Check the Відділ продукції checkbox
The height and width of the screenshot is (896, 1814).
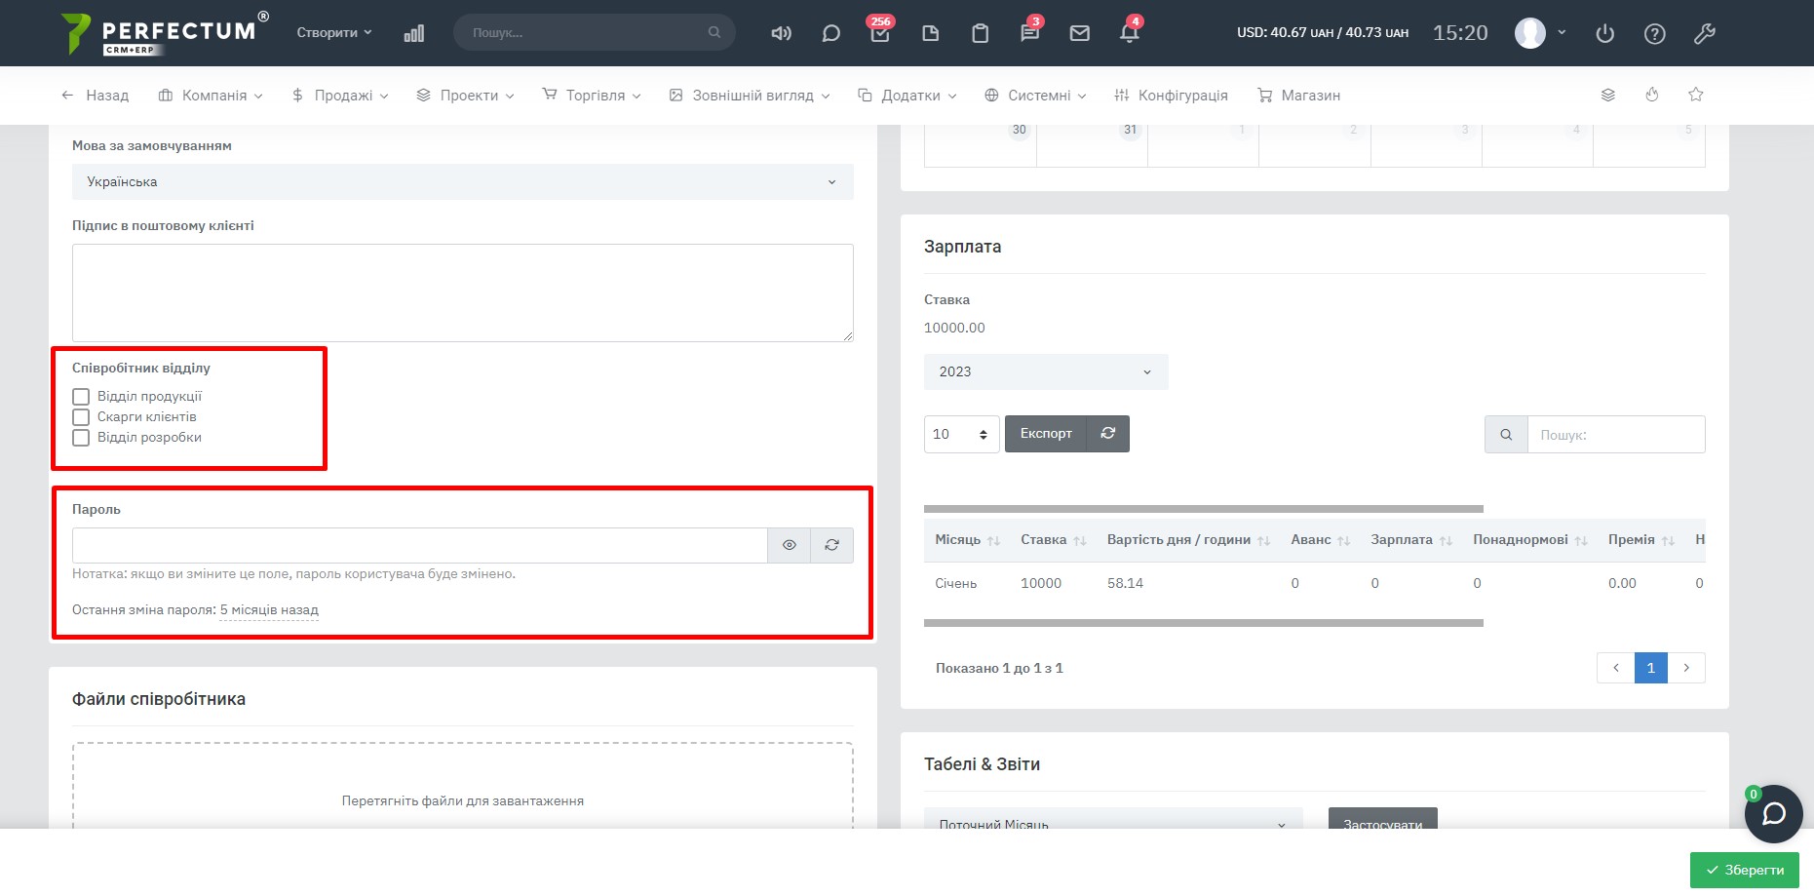click(81, 397)
